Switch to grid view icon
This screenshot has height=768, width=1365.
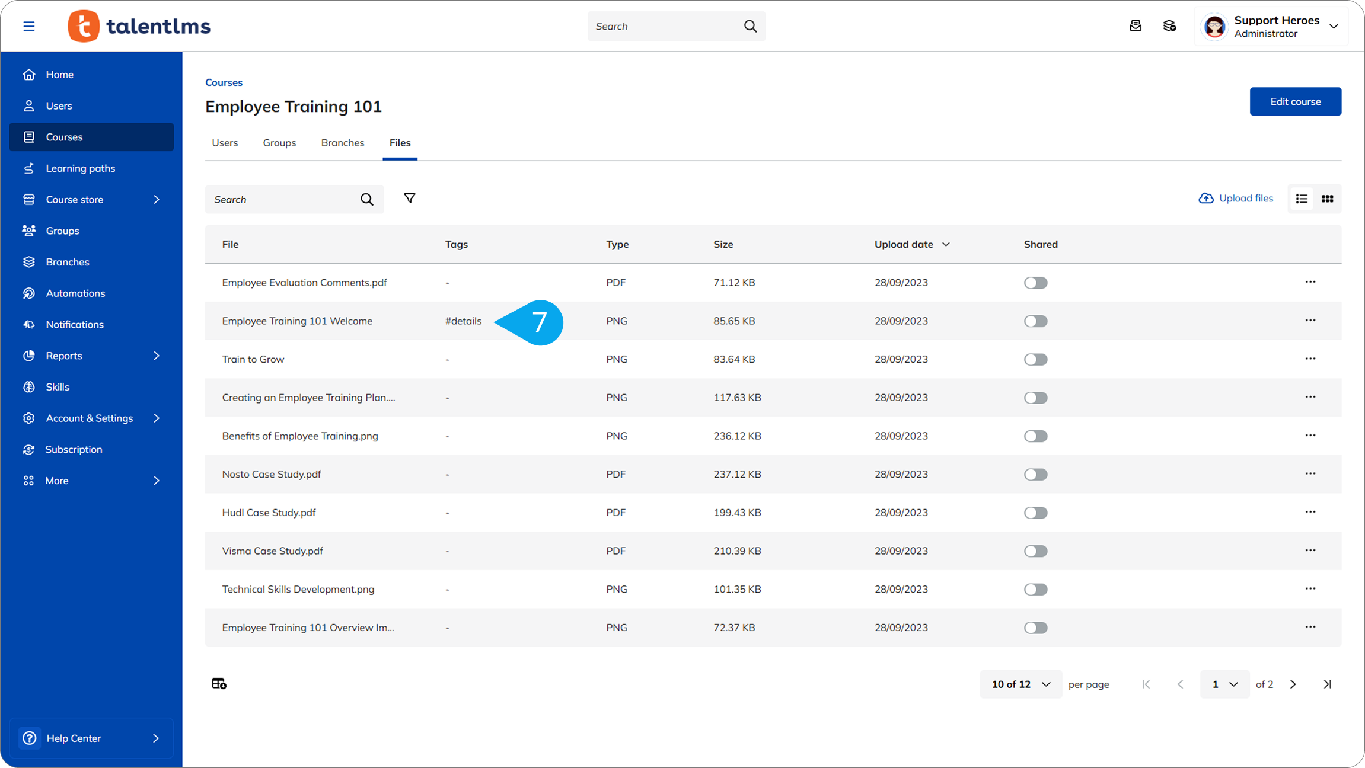(1327, 199)
